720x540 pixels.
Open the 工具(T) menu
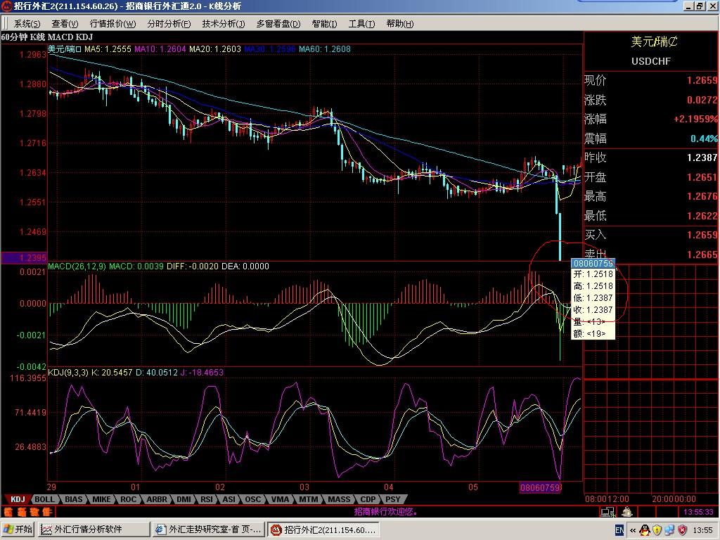(x=361, y=24)
